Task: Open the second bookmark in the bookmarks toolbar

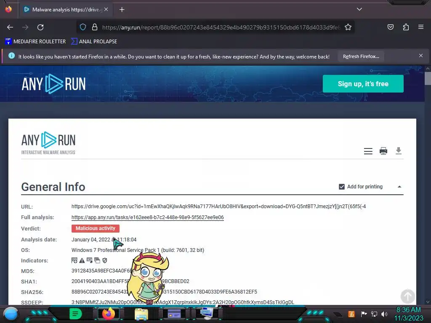Action: coord(94,42)
